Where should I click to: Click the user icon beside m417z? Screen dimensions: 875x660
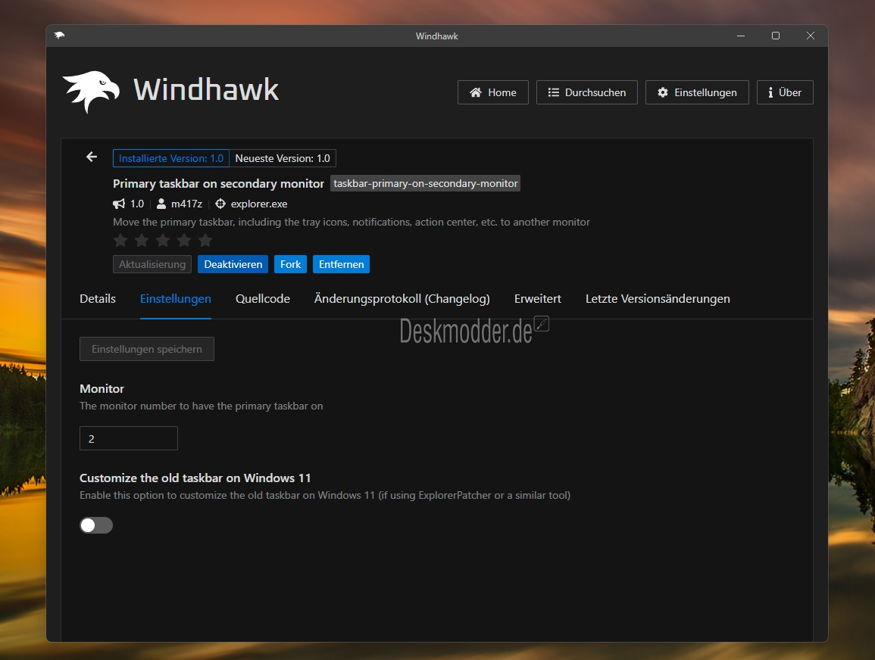[161, 204]
